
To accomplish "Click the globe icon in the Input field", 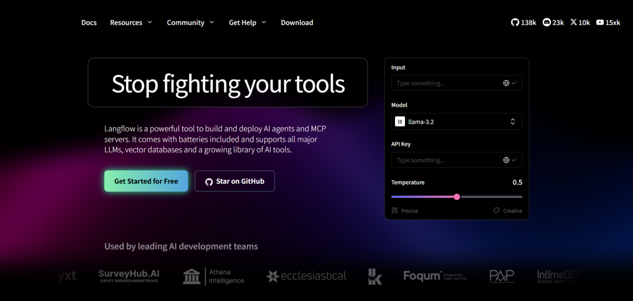I will click(x=506, y=83).
